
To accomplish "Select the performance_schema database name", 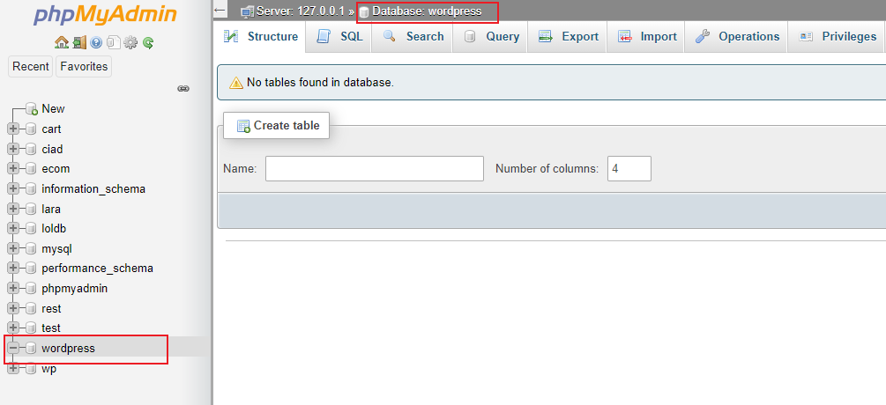I will [97, 268].
